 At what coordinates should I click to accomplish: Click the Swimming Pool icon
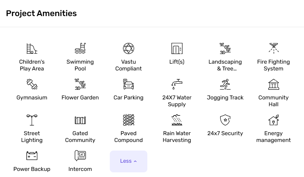click(x=80, y=49)
